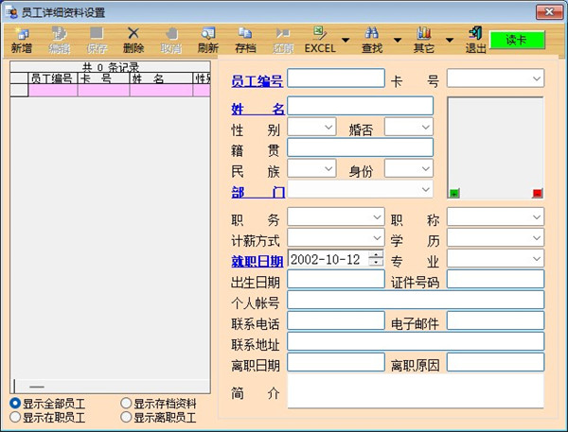Click the 新增 (add new) toolbar icon

coord(22,34)
